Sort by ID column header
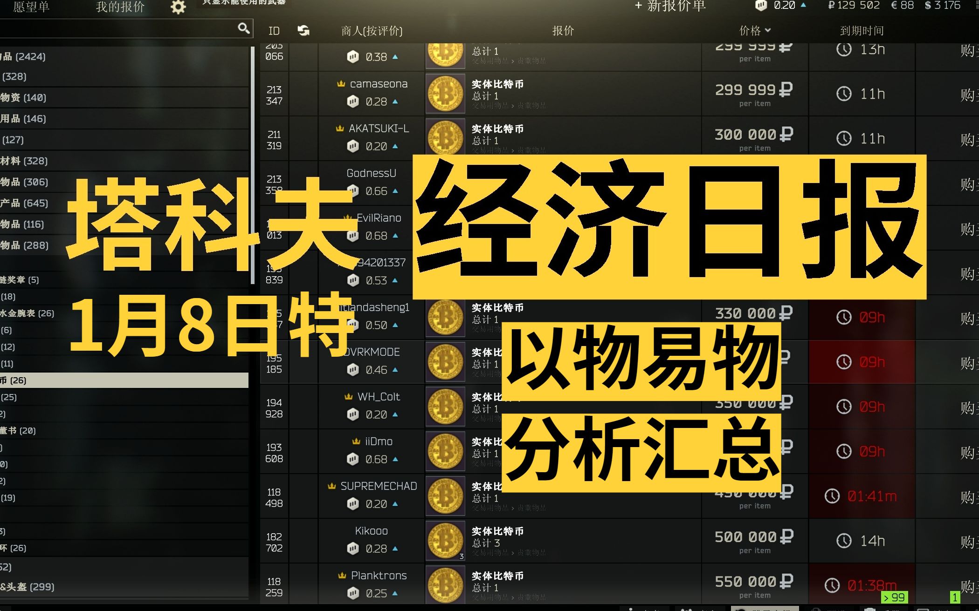The image size is (979, 611). (x=274, y=31)
